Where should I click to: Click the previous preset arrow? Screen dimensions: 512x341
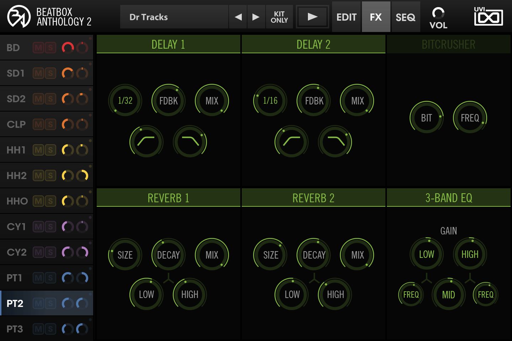238,16
